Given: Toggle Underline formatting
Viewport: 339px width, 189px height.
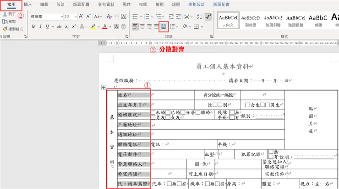Looking at the screenshot, I should [x=47, y=26].
